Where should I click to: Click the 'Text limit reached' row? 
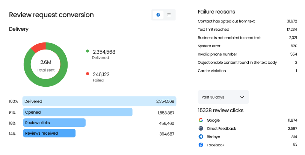tap(248, 29)
